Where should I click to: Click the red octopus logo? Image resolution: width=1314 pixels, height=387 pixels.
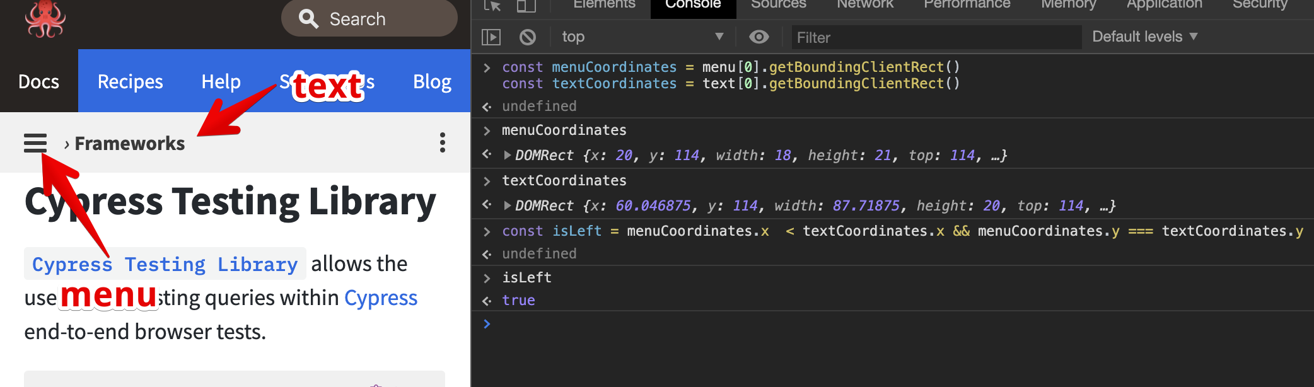click(45, 18)
